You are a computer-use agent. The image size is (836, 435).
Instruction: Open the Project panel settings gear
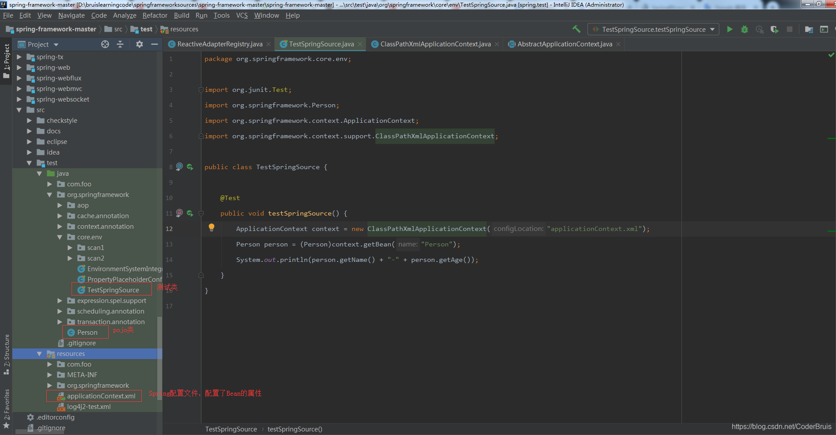pos(140,44)
